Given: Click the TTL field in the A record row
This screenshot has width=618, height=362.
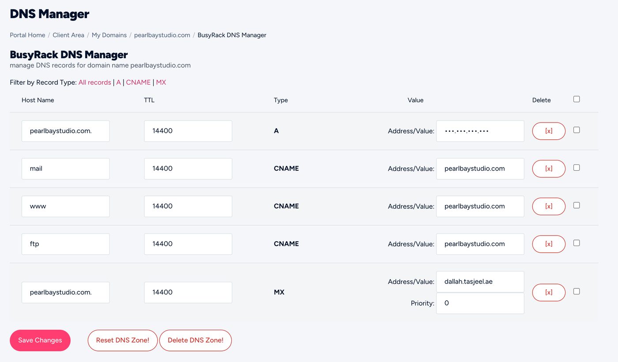Looking at the screenshot, I should (x=188, y=131).
